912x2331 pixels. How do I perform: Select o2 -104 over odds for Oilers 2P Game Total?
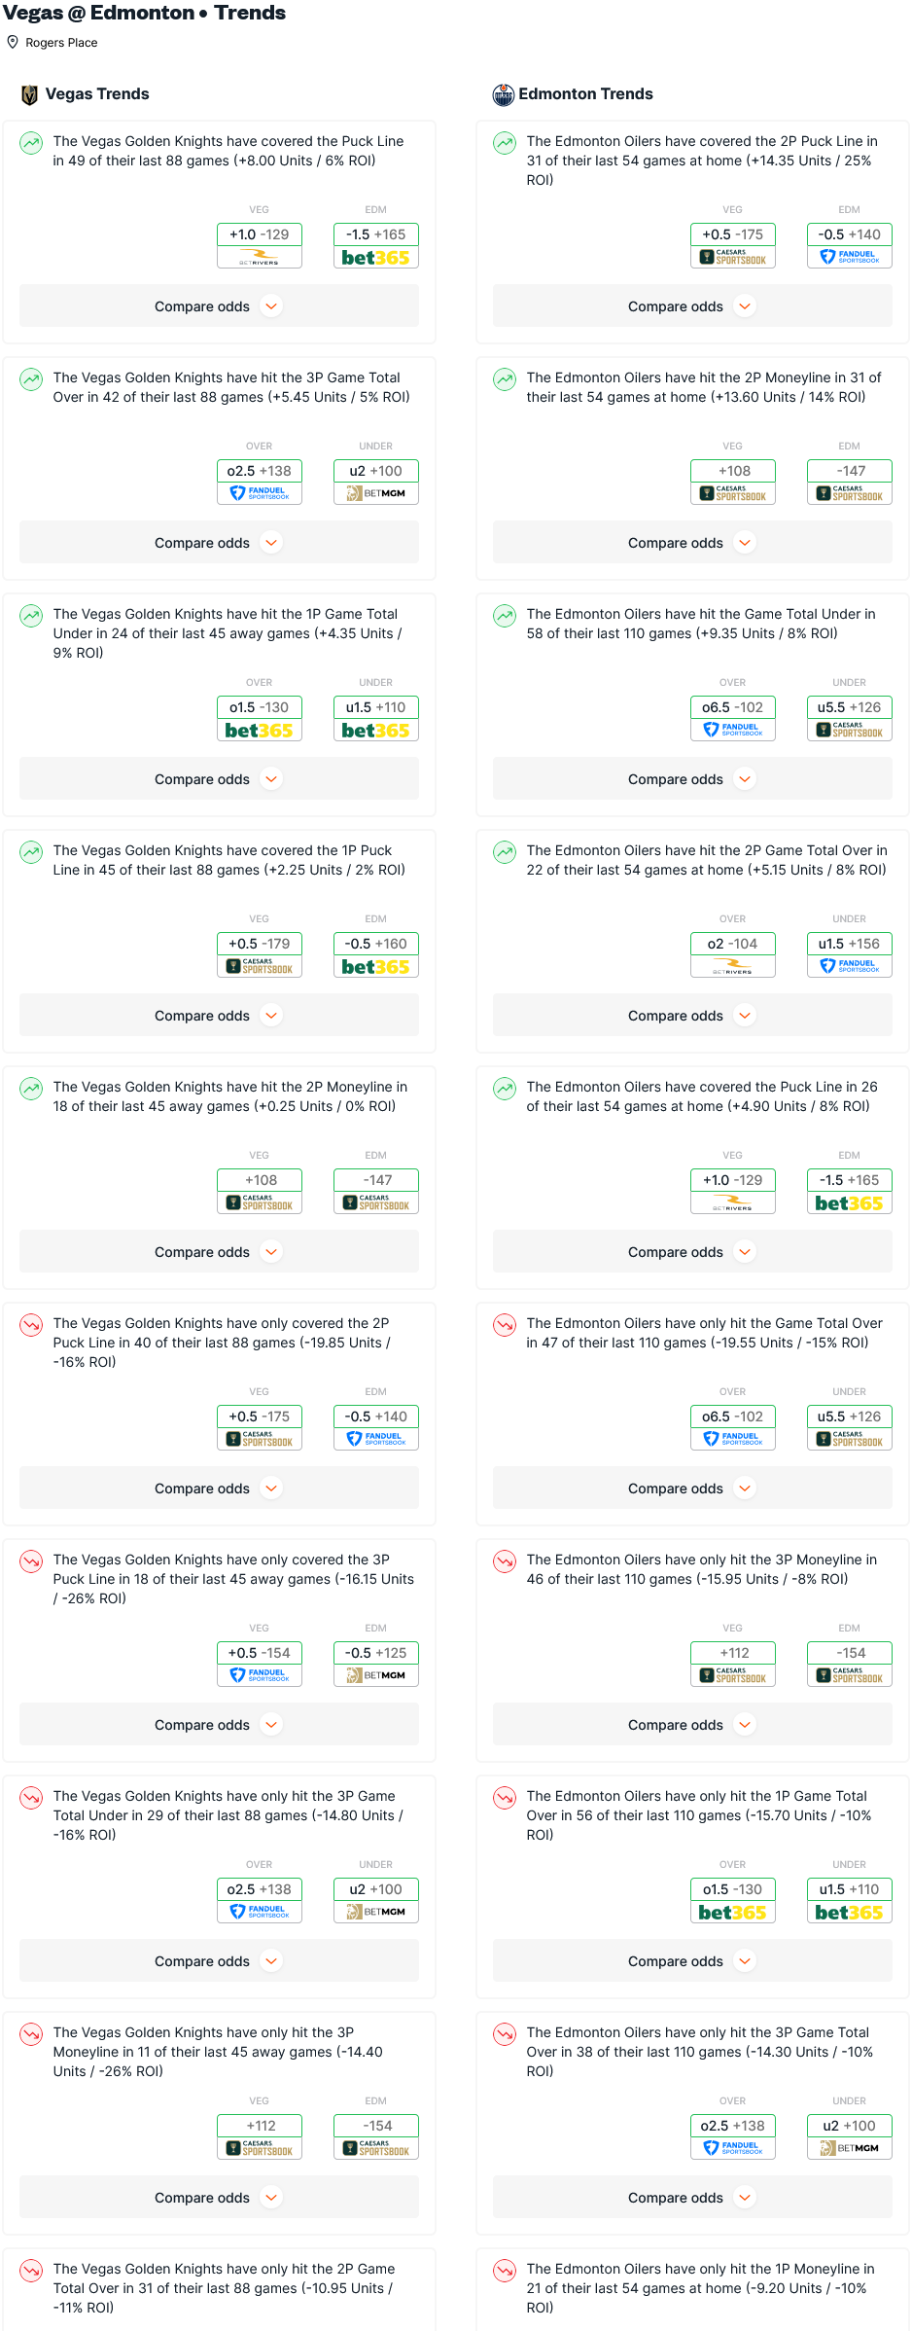[x=732, y=944]
